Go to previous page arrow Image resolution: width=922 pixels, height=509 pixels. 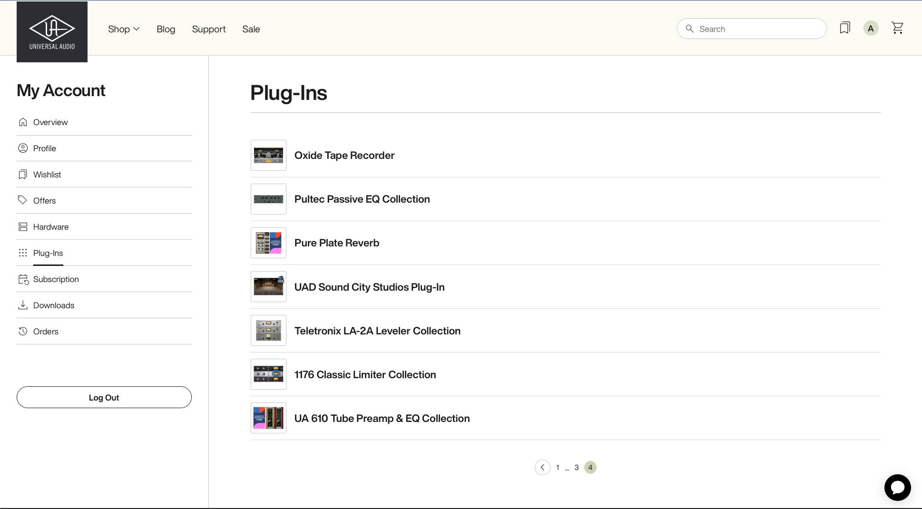coord(542,467)
